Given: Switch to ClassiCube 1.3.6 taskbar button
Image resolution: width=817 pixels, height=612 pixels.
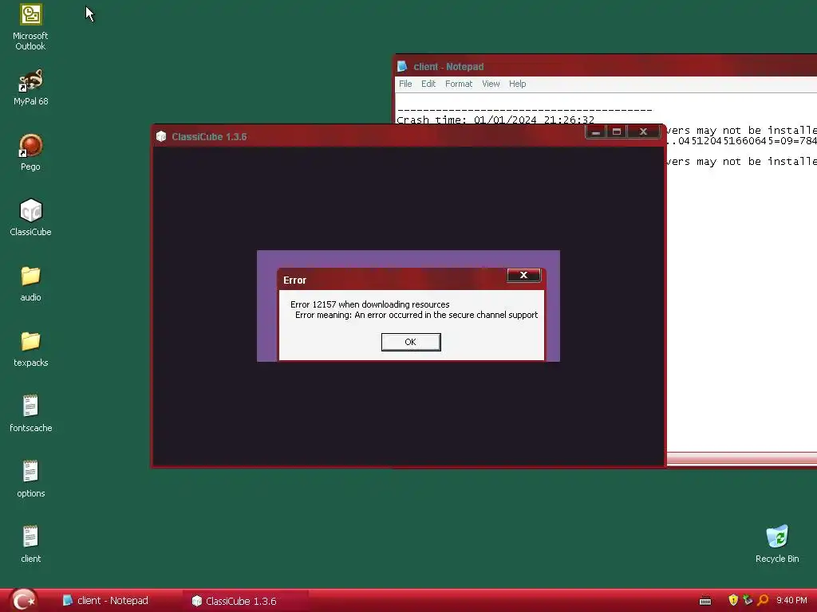Looking at the screenshot, I should coord(245,601).
